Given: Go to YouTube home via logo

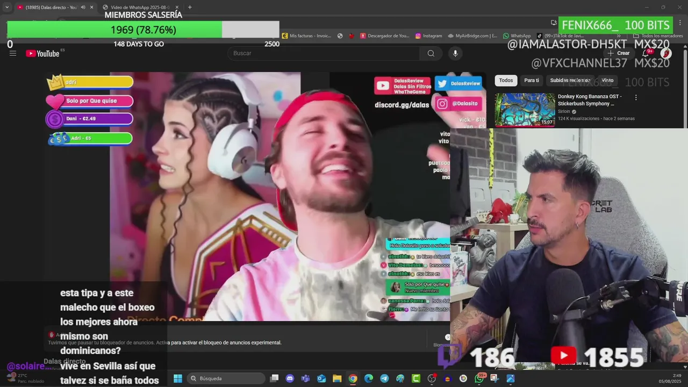Looking at the screenshot, I should [x=42, y=53].
